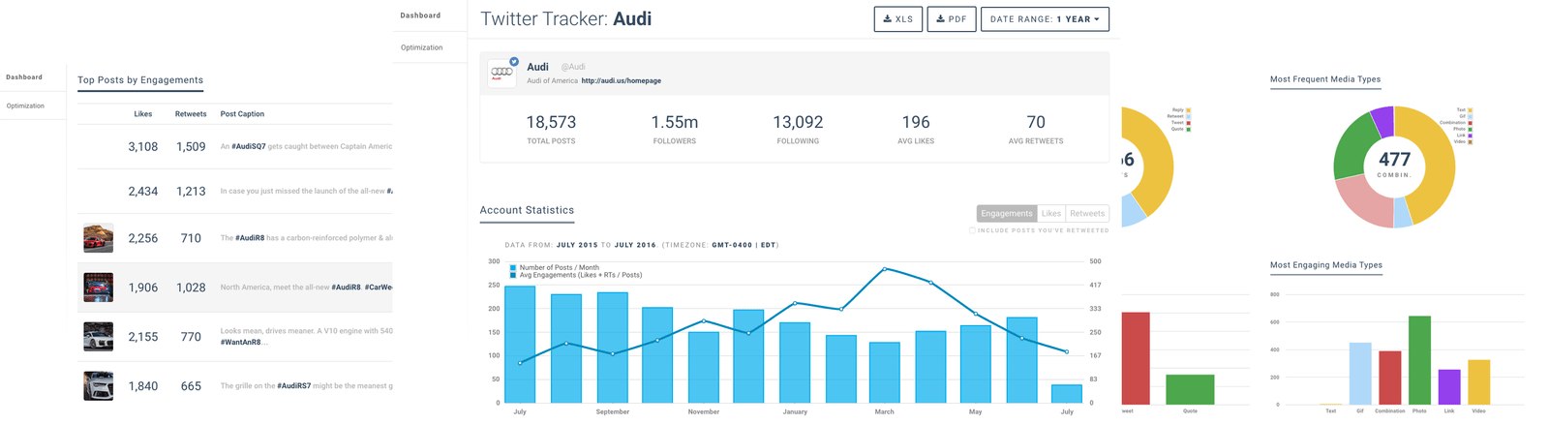
Task: Toggle Avg Engagements legend swatch
Action: click(513, 276)
